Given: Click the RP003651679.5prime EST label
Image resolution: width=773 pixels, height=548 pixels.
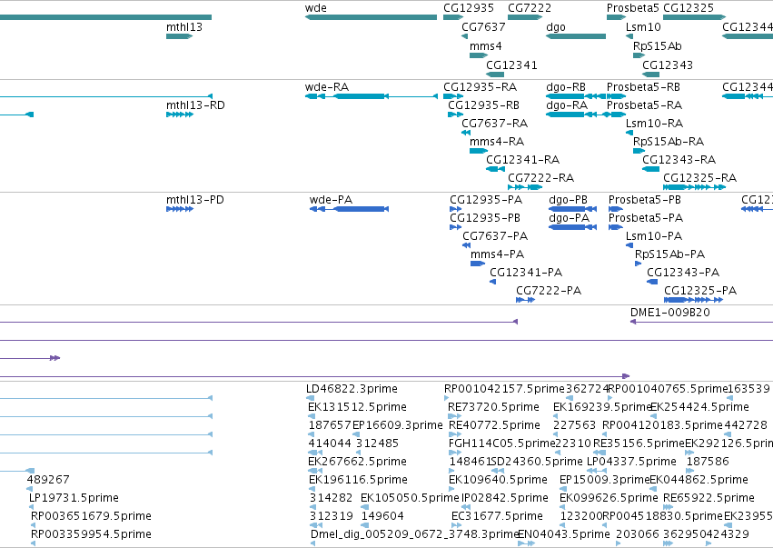Looking at the screenshot, I should click(x=91, y=516).
